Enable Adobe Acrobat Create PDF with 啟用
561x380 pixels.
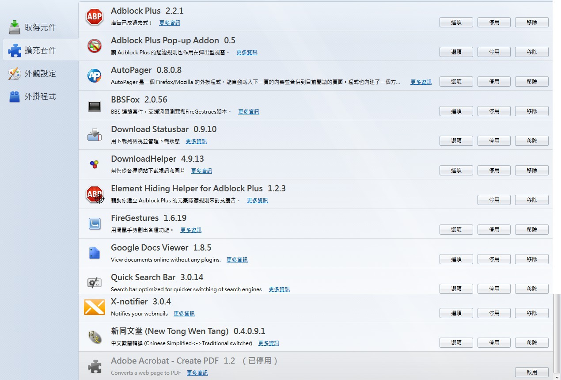532,372
